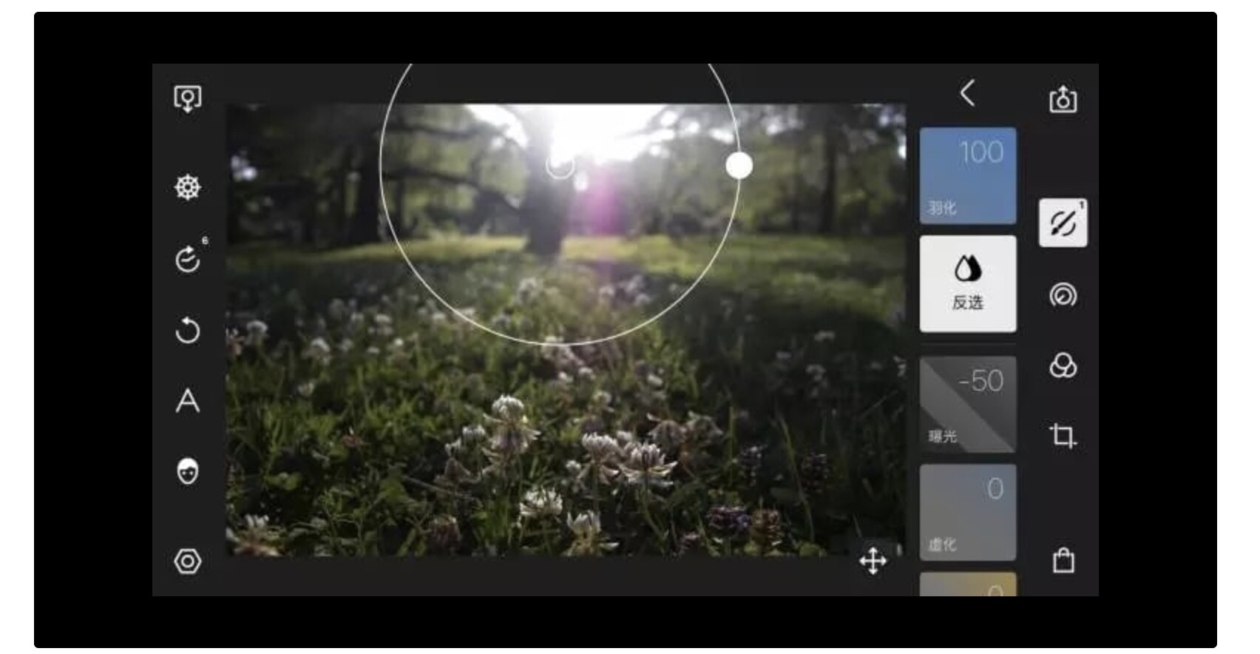
Task: Go back with the left chevron
Action: [967, 93]
